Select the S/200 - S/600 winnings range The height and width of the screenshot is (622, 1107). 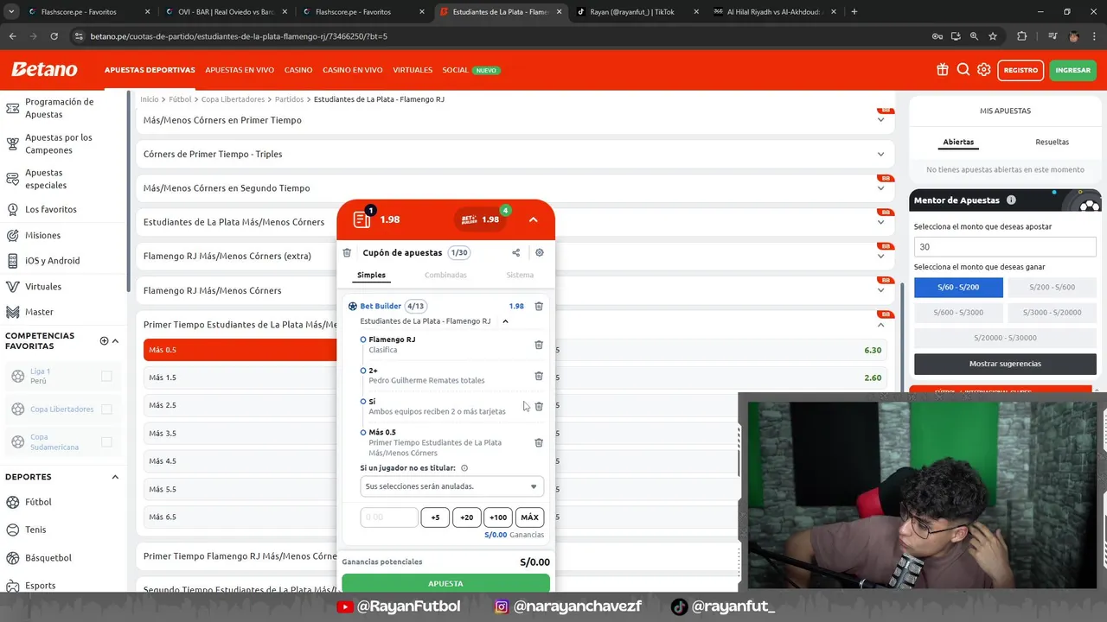point(1052,287)
